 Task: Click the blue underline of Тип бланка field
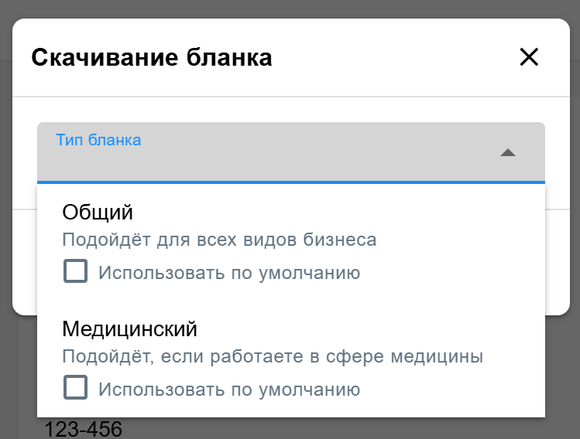tap(291, 182)
